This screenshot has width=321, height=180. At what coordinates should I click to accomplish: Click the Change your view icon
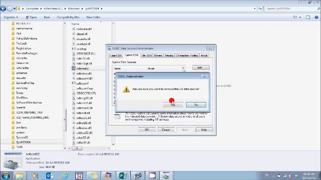tap(295, 17)
